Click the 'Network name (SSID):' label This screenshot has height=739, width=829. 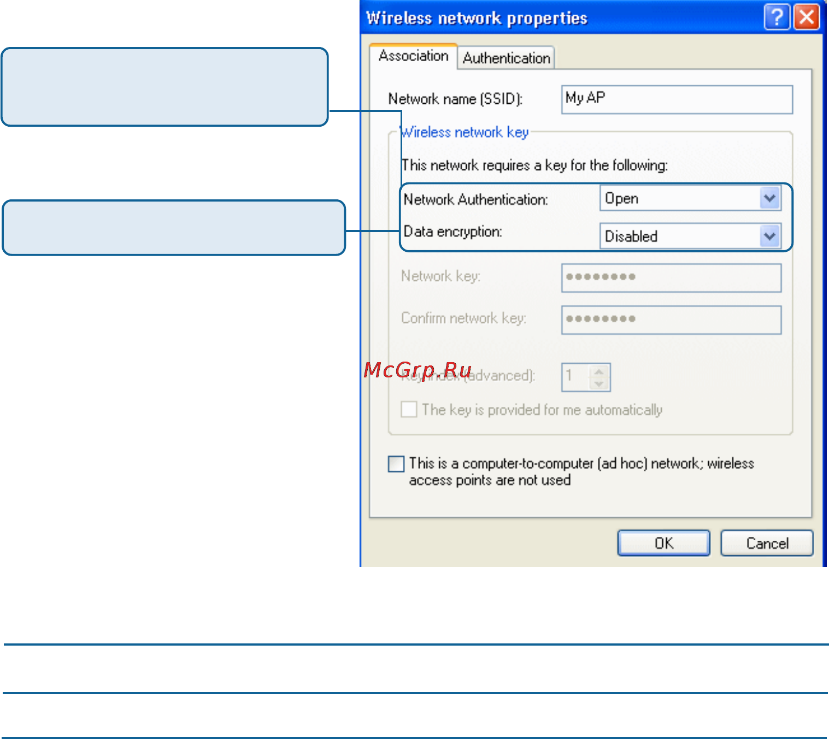pos(456,99)
